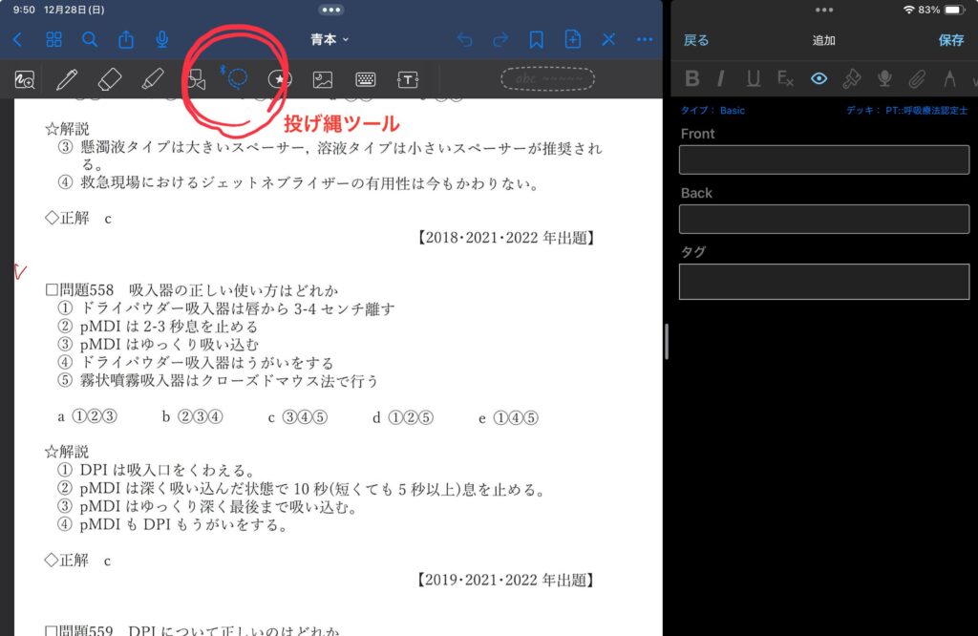Select the pen tool
This screenshot has height=636, width=978.
coord(66,79)
